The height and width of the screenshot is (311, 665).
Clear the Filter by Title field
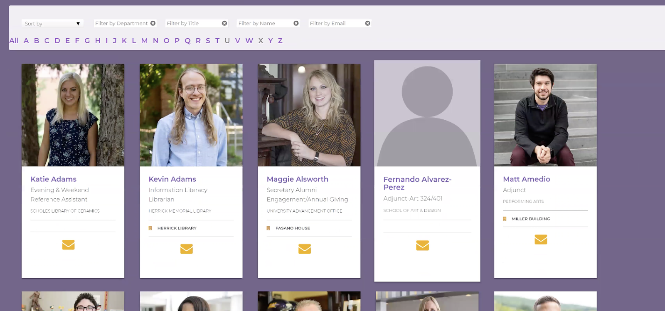(x=224, y=23)
